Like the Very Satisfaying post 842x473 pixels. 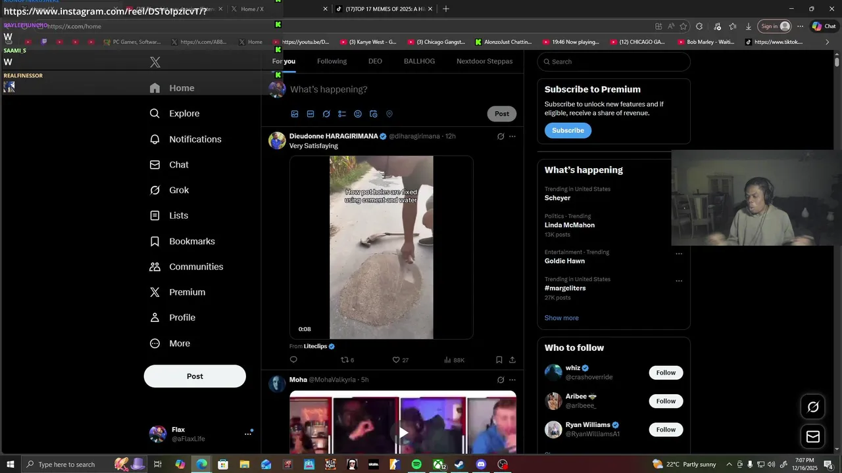pyautogui.click(x=400, y=360)
